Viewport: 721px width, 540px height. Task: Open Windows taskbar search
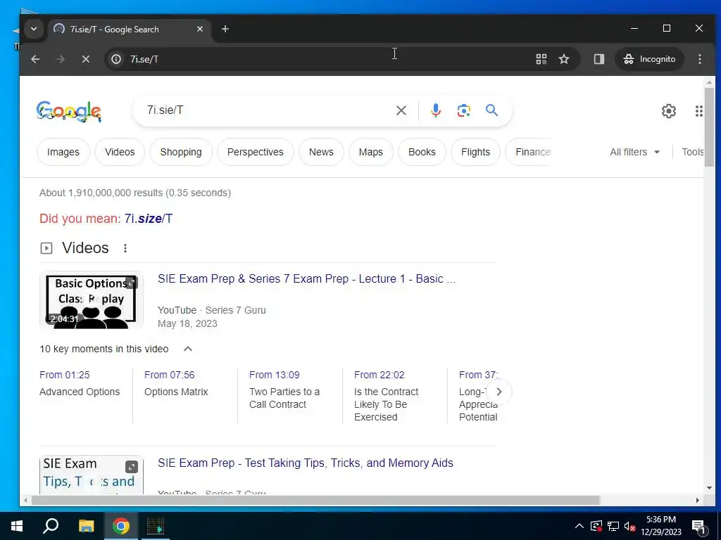(51, 526)
